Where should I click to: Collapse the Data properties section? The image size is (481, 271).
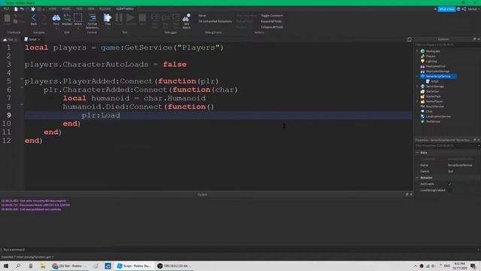(x=417, y=153)
